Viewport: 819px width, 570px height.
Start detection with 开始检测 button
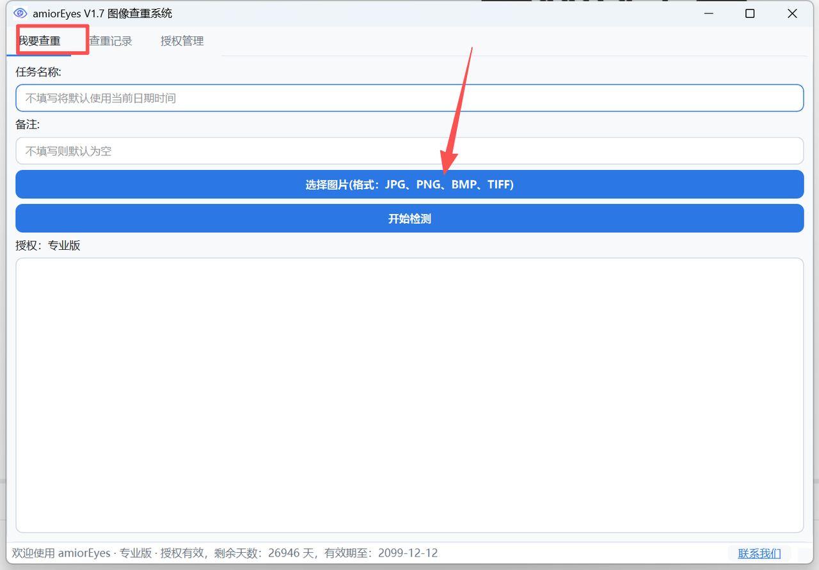click(409, 219)
